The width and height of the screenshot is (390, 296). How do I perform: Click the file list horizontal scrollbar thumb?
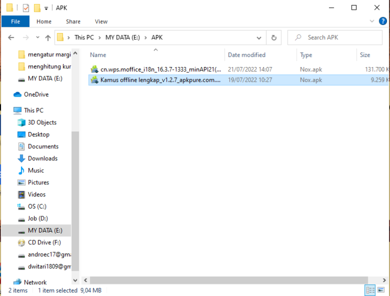pyautogui.click(x=229, y=280)
